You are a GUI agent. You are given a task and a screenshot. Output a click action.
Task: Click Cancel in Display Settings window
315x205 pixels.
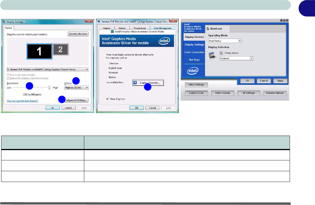pyautogui.click(x=68, y=108)
